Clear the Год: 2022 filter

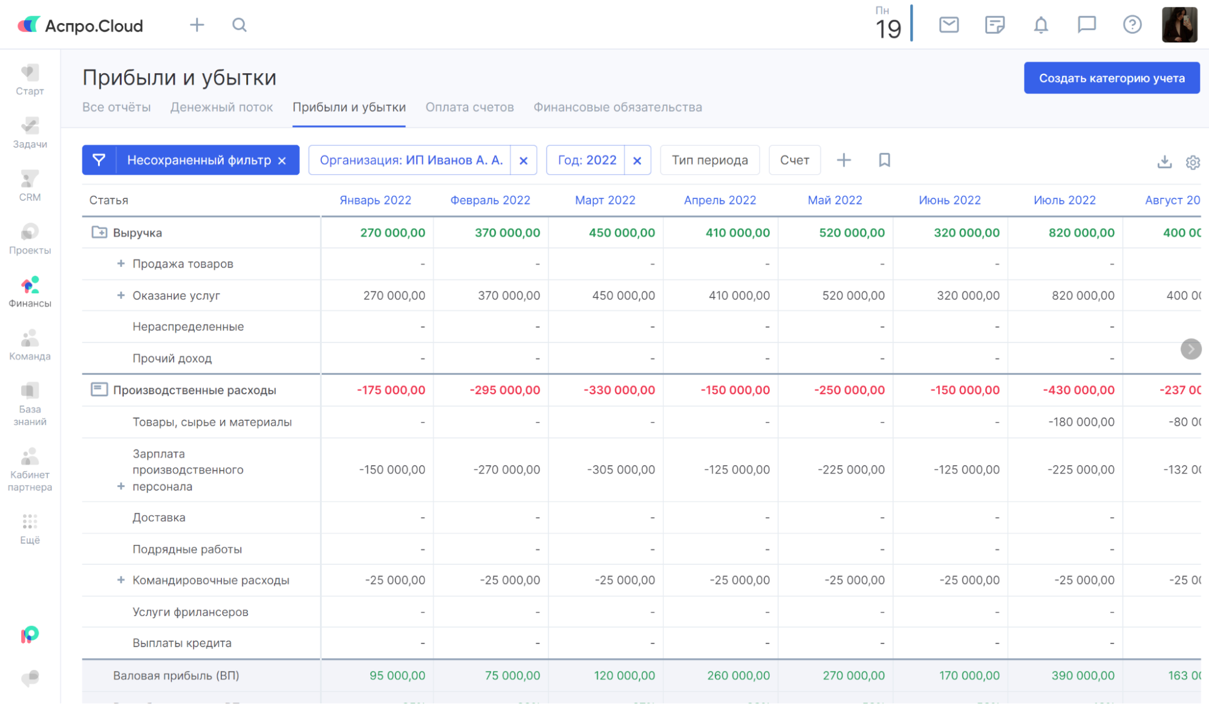point(637,160)
